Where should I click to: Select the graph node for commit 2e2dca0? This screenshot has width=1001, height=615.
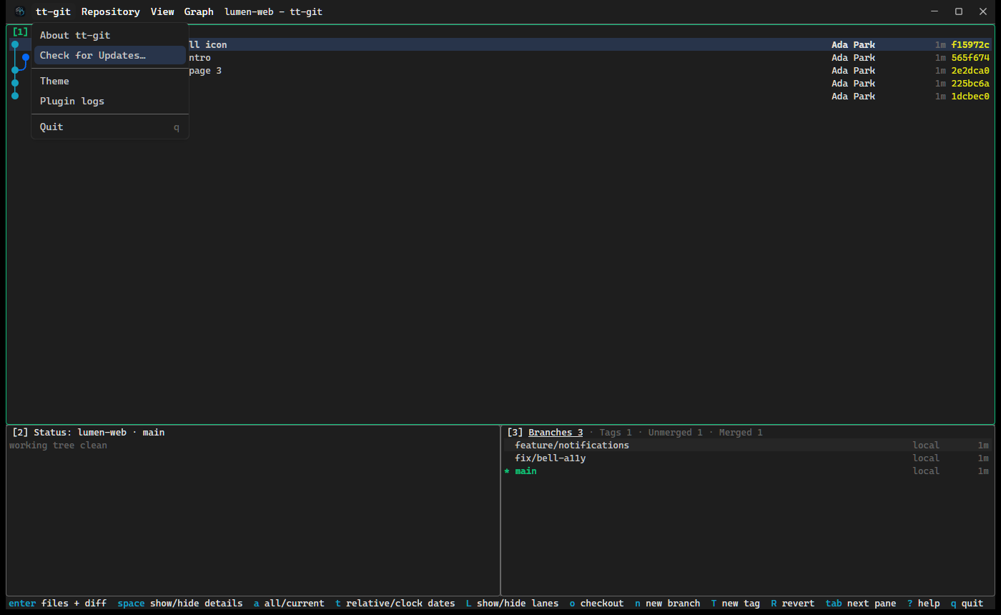coord(15,70)
